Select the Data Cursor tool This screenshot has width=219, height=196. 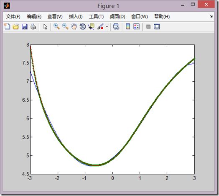91,26
